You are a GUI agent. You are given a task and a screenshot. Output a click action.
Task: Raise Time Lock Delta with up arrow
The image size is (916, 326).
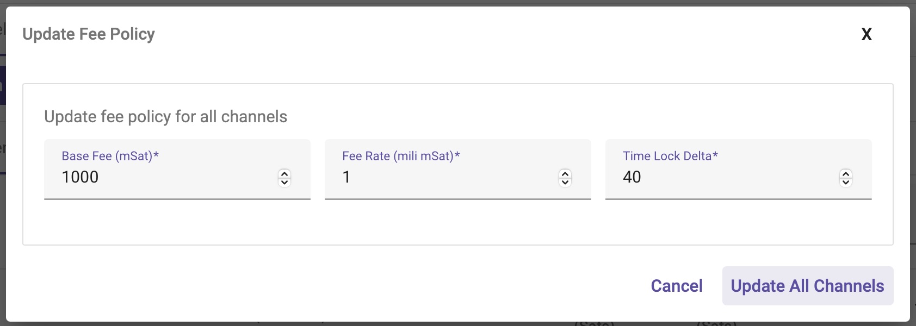coord(846,174)
